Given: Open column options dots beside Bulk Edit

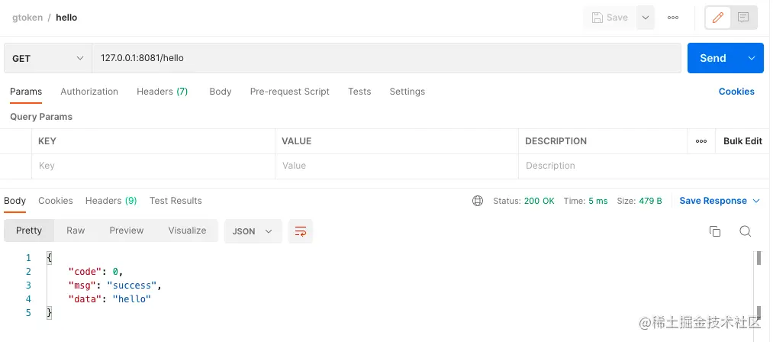Looking at the screenshot, I should coord(701,141).
